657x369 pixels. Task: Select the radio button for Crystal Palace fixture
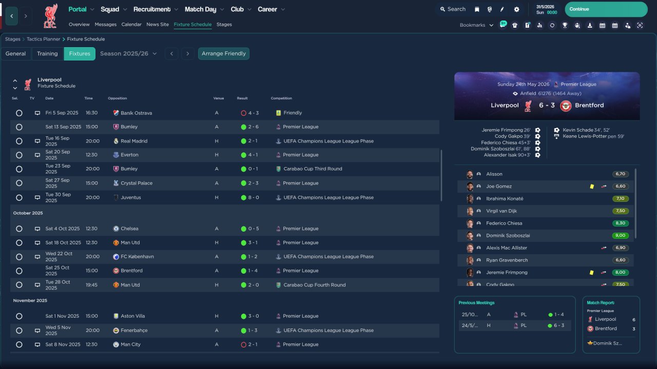pos(19,183)
